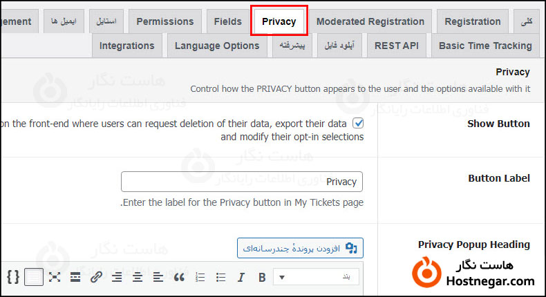The height and width of the screenshot is (297, 546).
Task: Open the Integrations tab
Action: [x=127, y=46]
